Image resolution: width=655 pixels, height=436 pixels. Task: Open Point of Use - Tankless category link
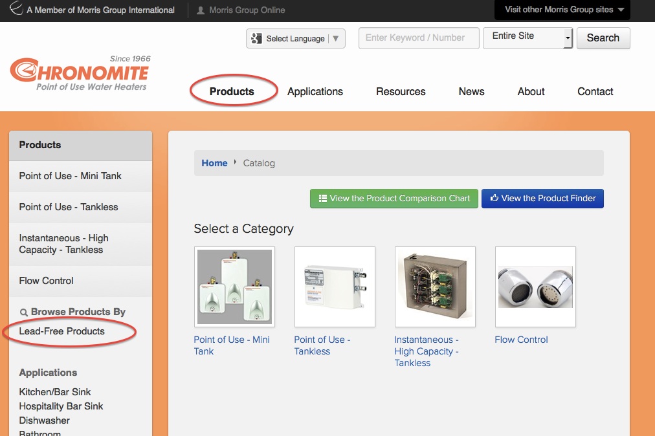(x=322, y=345)
